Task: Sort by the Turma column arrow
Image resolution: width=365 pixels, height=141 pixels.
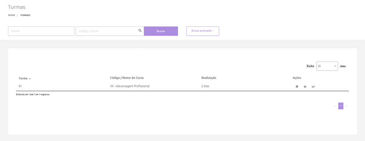Action: (x=30, y=79)
